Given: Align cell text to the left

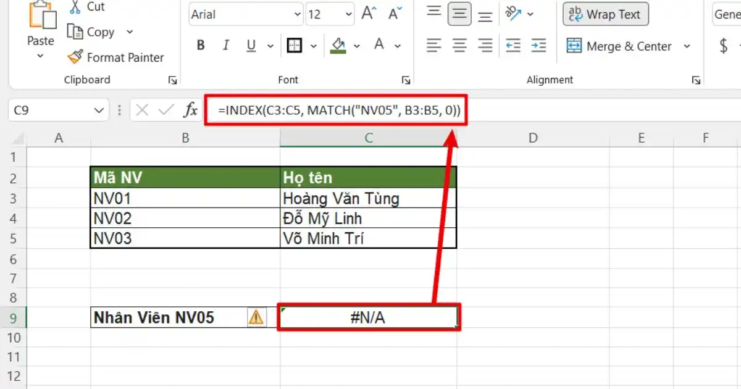Looking at the screenshot, I should coord(435,45).
